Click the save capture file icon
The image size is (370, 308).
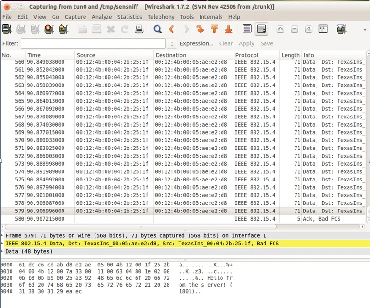click(x=96, y=29)
